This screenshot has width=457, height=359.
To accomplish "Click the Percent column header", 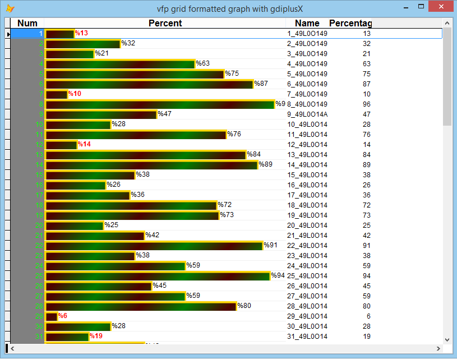I will pos(165,23).
